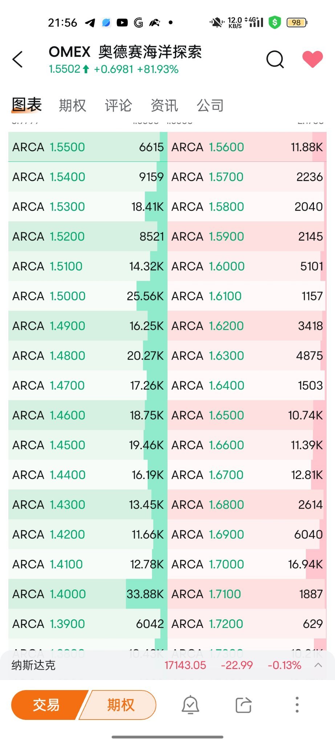This screenshot has height=745, width=335.
Task: Open the 公司 tab
Action: tap(210, 105)
